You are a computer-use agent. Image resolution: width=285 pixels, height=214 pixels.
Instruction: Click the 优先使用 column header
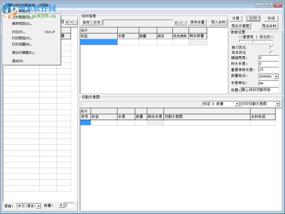(x=181, y=36)
